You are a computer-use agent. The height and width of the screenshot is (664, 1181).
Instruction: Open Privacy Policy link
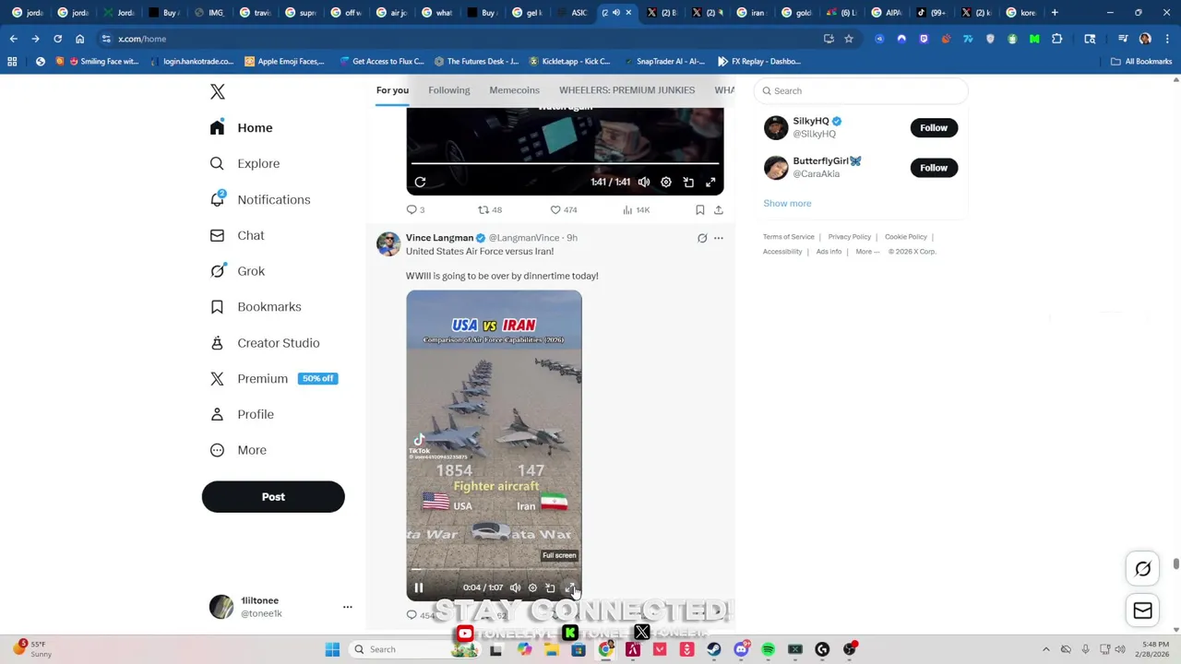(849, 237)
